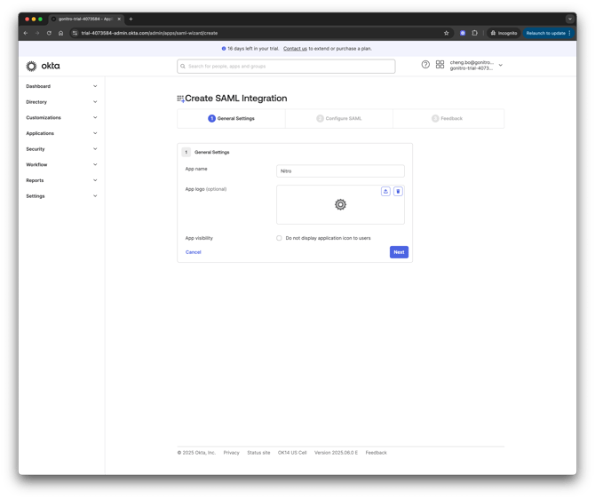The height and width of the screenshot is (499, 595).
Task: Reload the page
Action: tap(49, 33)
